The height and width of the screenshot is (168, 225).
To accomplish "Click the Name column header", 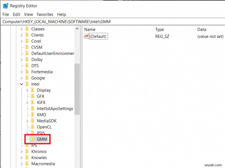I will pos(90,29).
